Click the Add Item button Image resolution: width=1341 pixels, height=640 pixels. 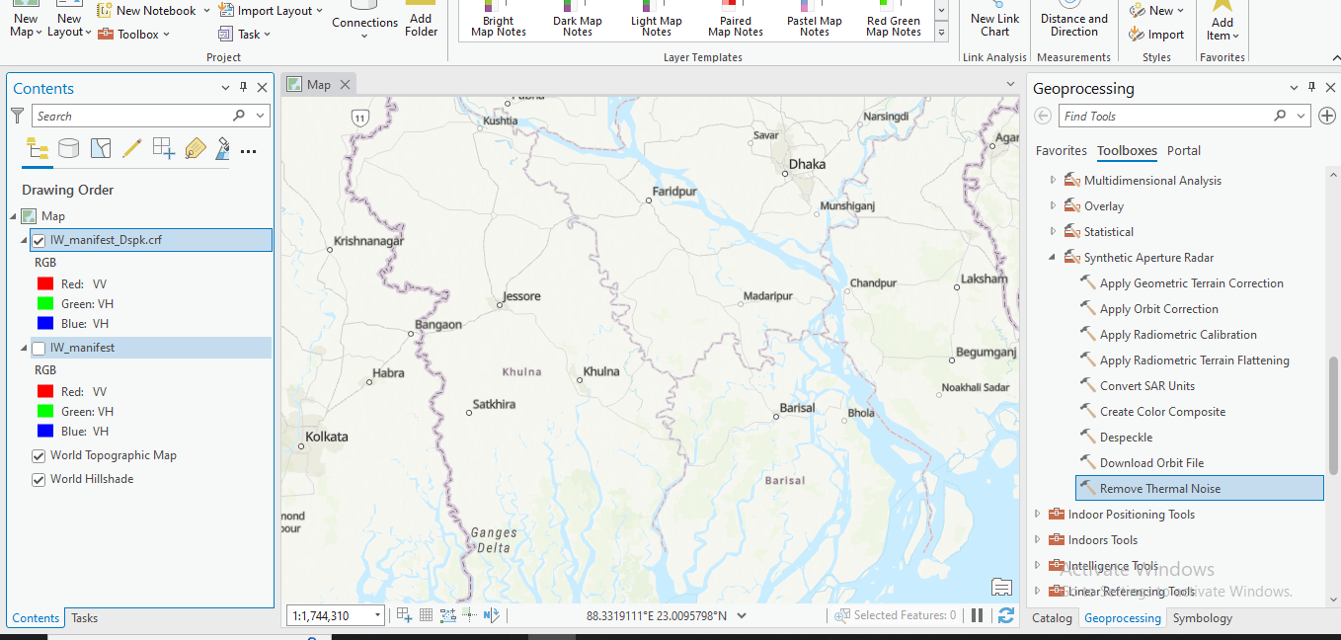1222,22
